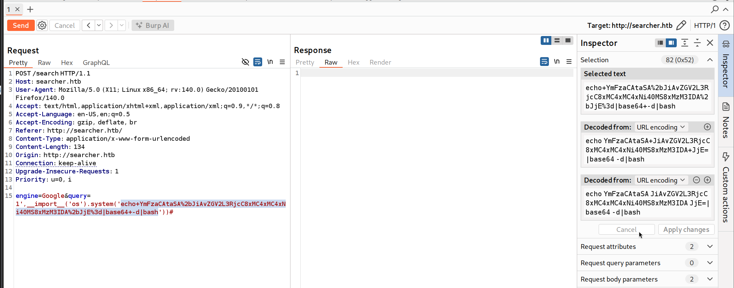
Task: Select the Response Raw tab
Action: pyautogui.click(x=331, y=62)
